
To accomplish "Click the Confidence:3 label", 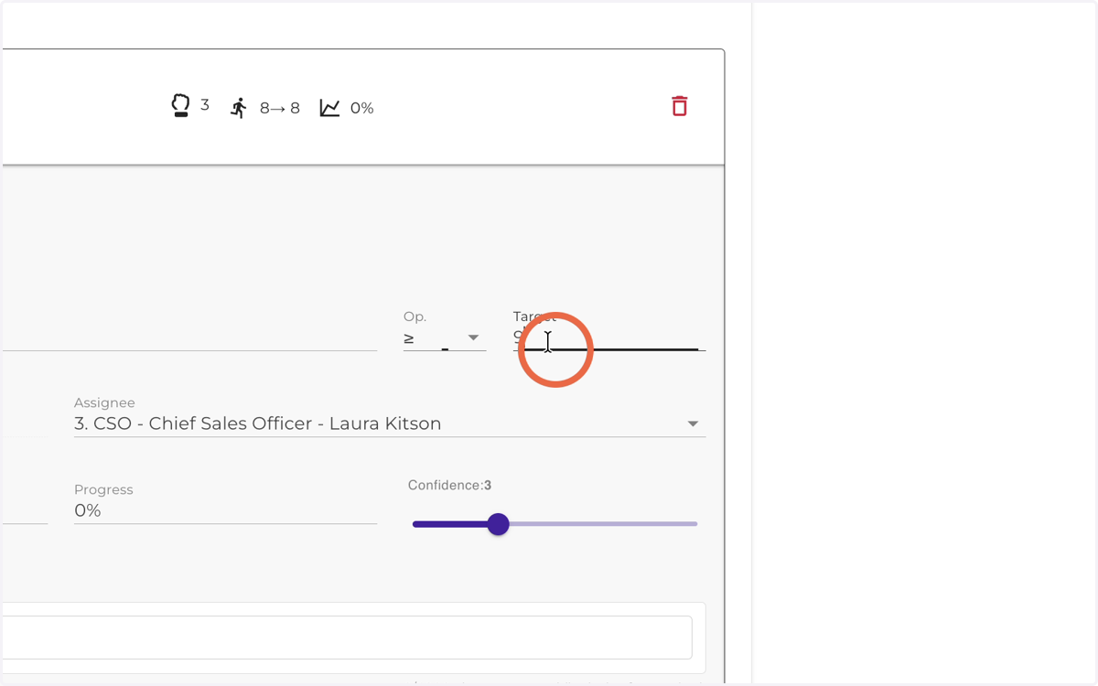I will tap(450, 486).
